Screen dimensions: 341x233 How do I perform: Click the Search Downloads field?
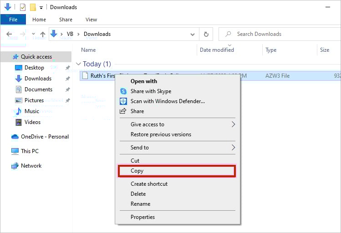click(x=282, y=34)
